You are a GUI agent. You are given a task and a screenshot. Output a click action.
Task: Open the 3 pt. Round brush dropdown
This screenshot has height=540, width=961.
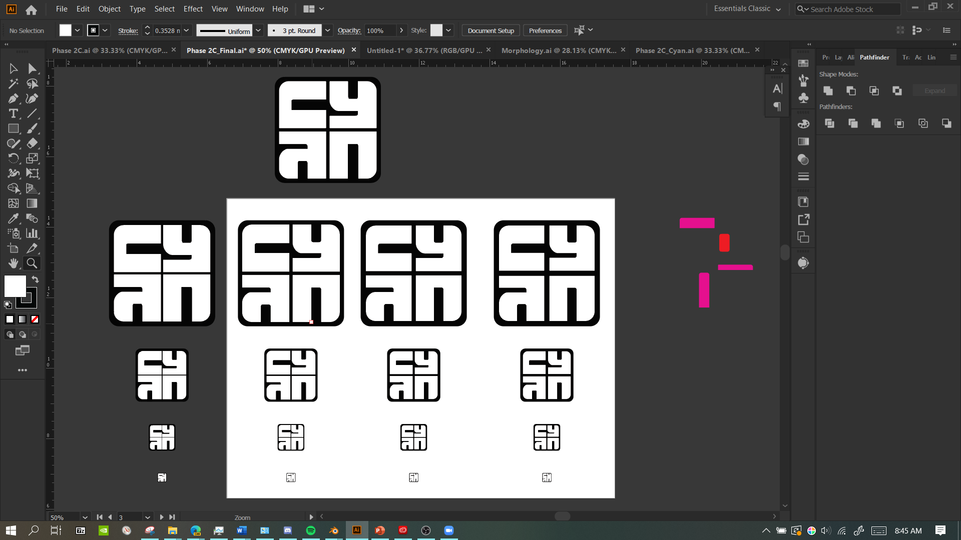(x=327, y=30)
